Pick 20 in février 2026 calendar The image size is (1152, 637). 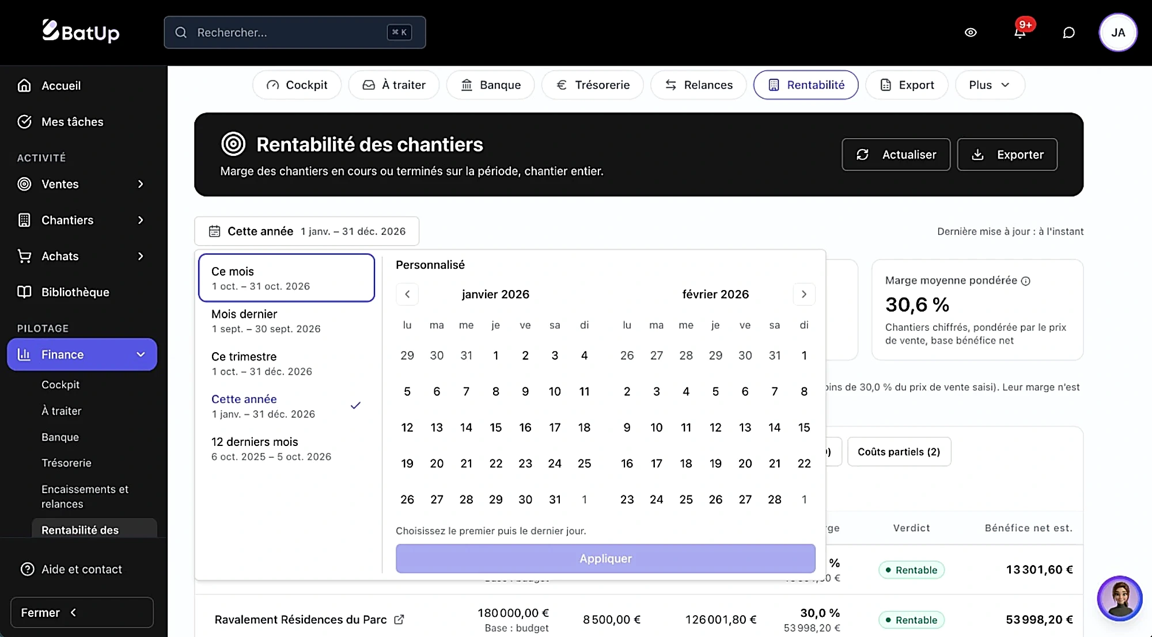point(745,464)
